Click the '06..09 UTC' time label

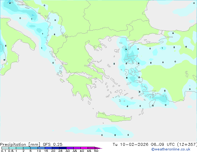[163, 145]
